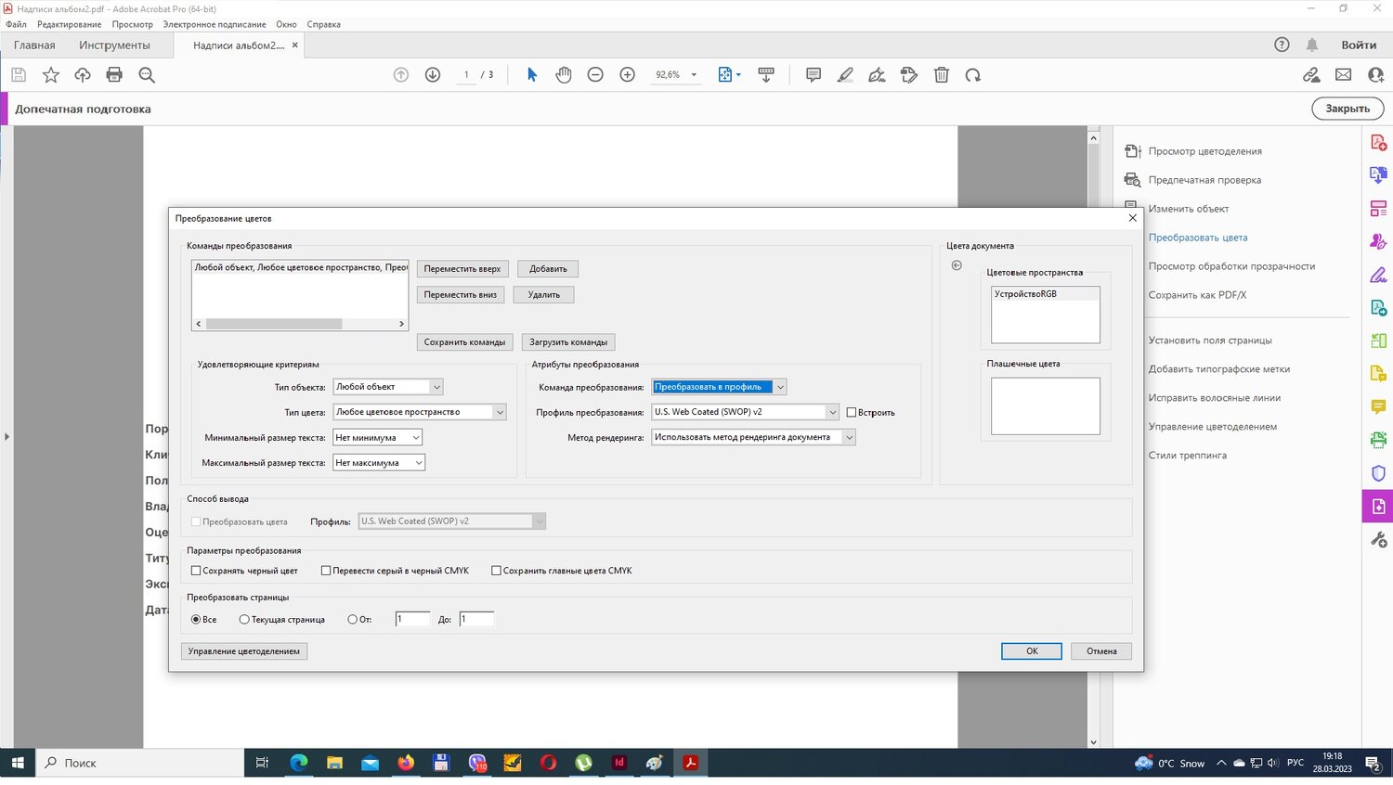Switch to the Инструменты tab
The width and height of the screenshot is (1393, 785).
pos(114,45)
